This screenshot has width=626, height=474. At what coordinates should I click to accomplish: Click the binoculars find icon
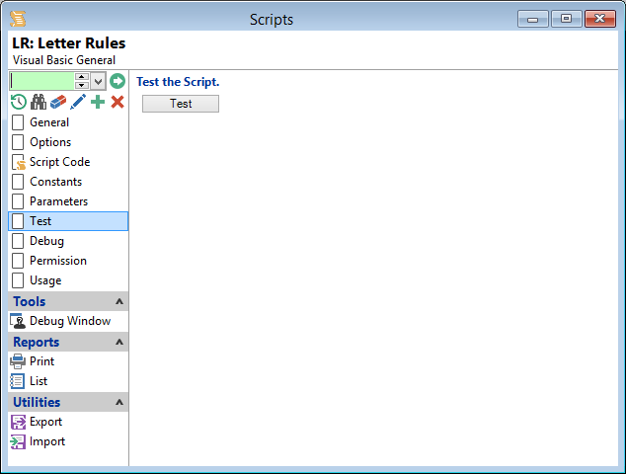[39, 102]
